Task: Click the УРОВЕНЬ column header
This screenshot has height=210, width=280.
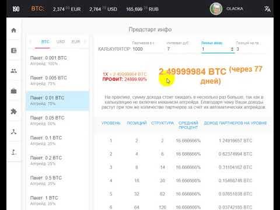Action: coord(111,123)
